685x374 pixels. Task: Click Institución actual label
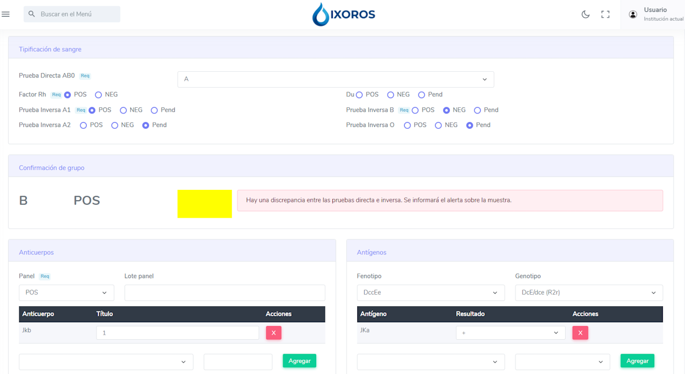pos(663,19)
